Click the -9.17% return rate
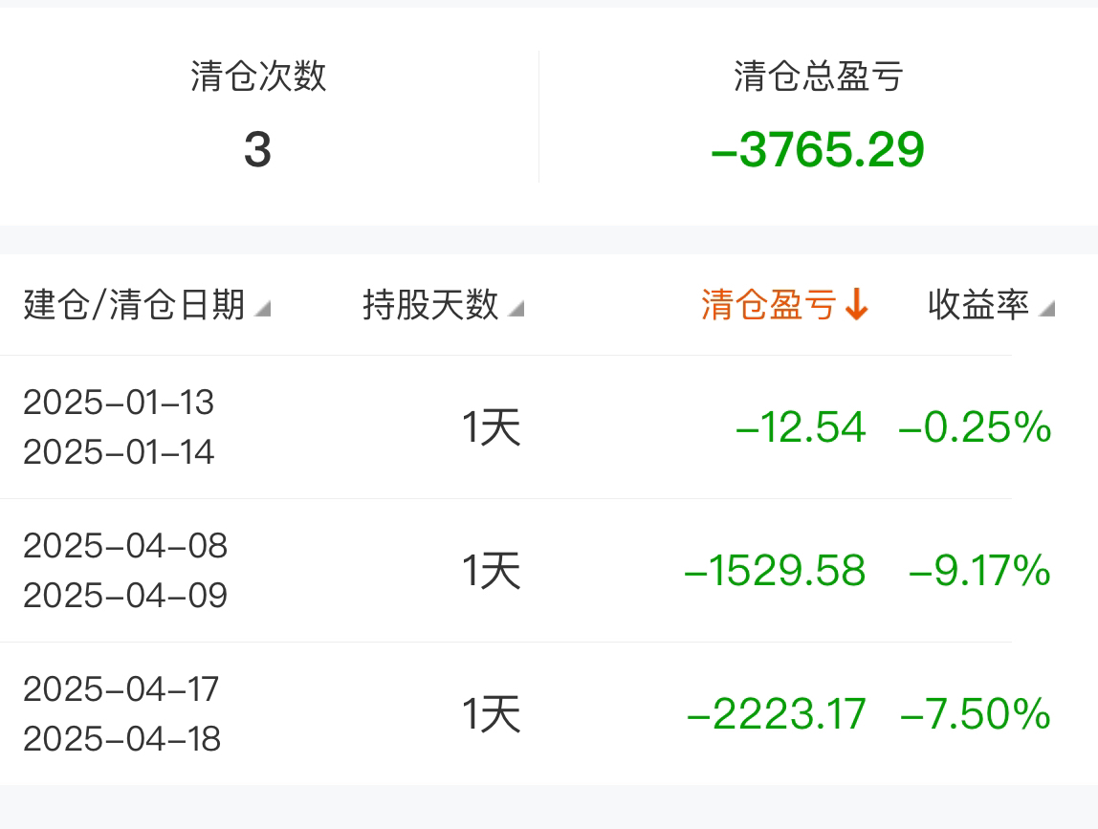 [980, 571]
